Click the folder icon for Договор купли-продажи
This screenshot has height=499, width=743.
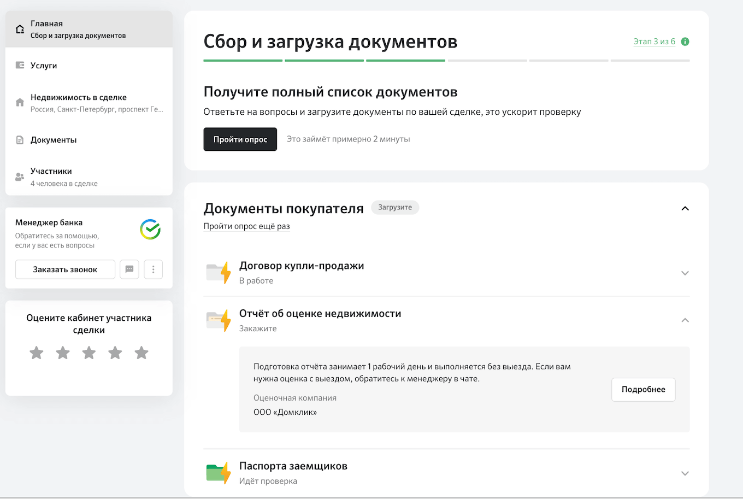click(x=219, y=272)
